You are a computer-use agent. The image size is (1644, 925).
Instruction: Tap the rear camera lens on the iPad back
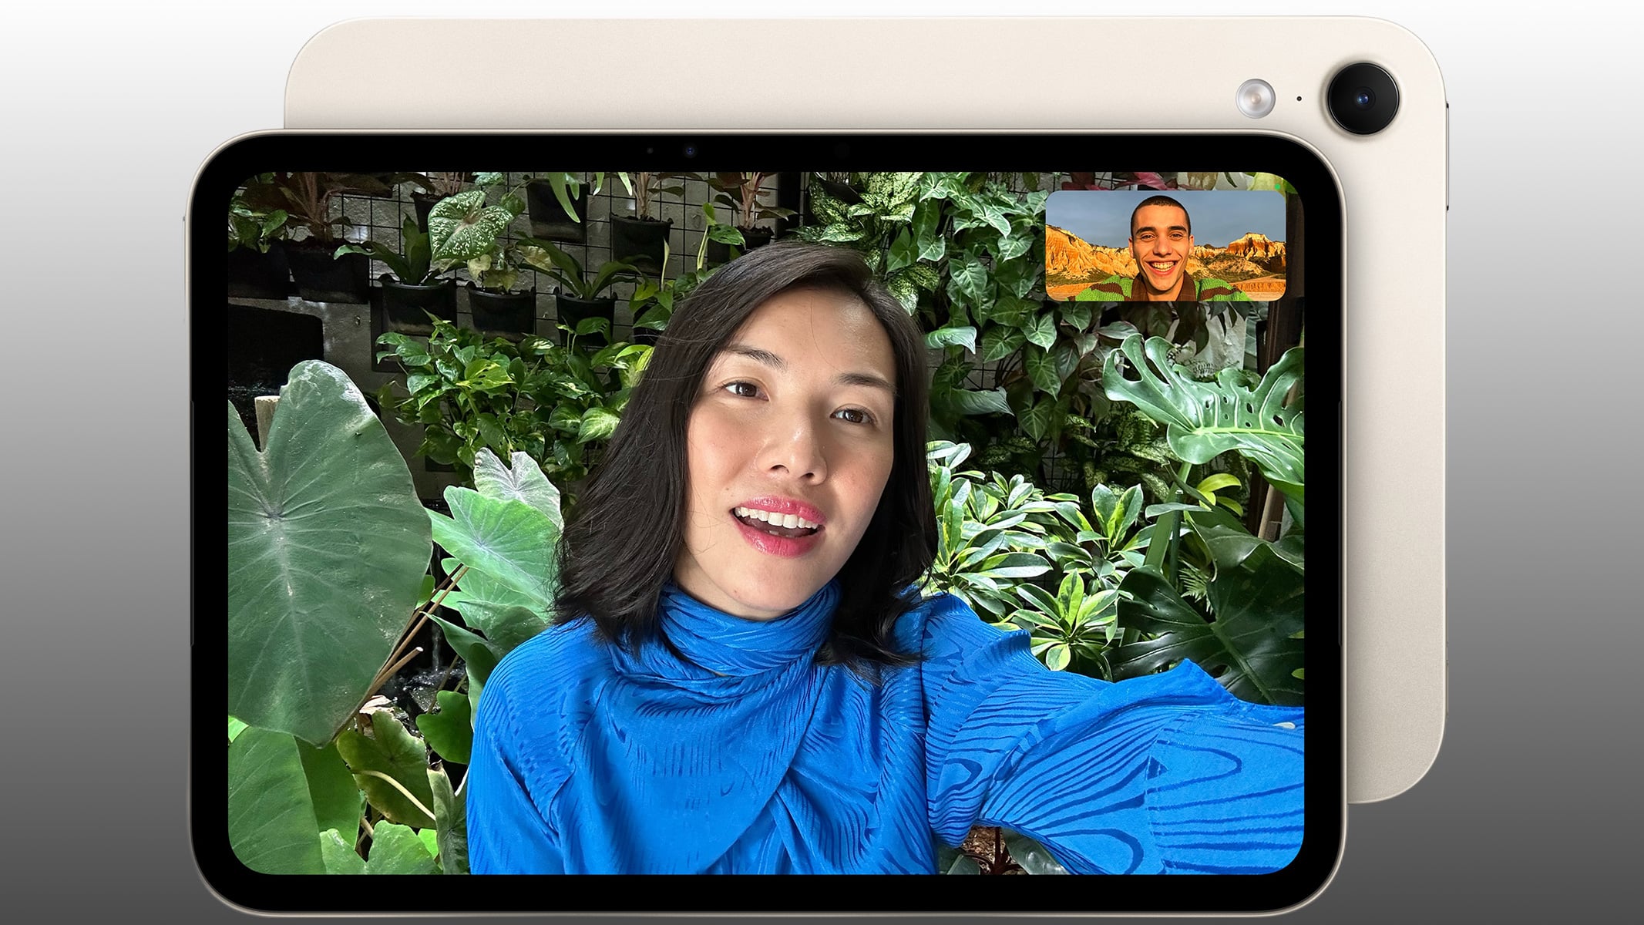(x=1363, y=98)
